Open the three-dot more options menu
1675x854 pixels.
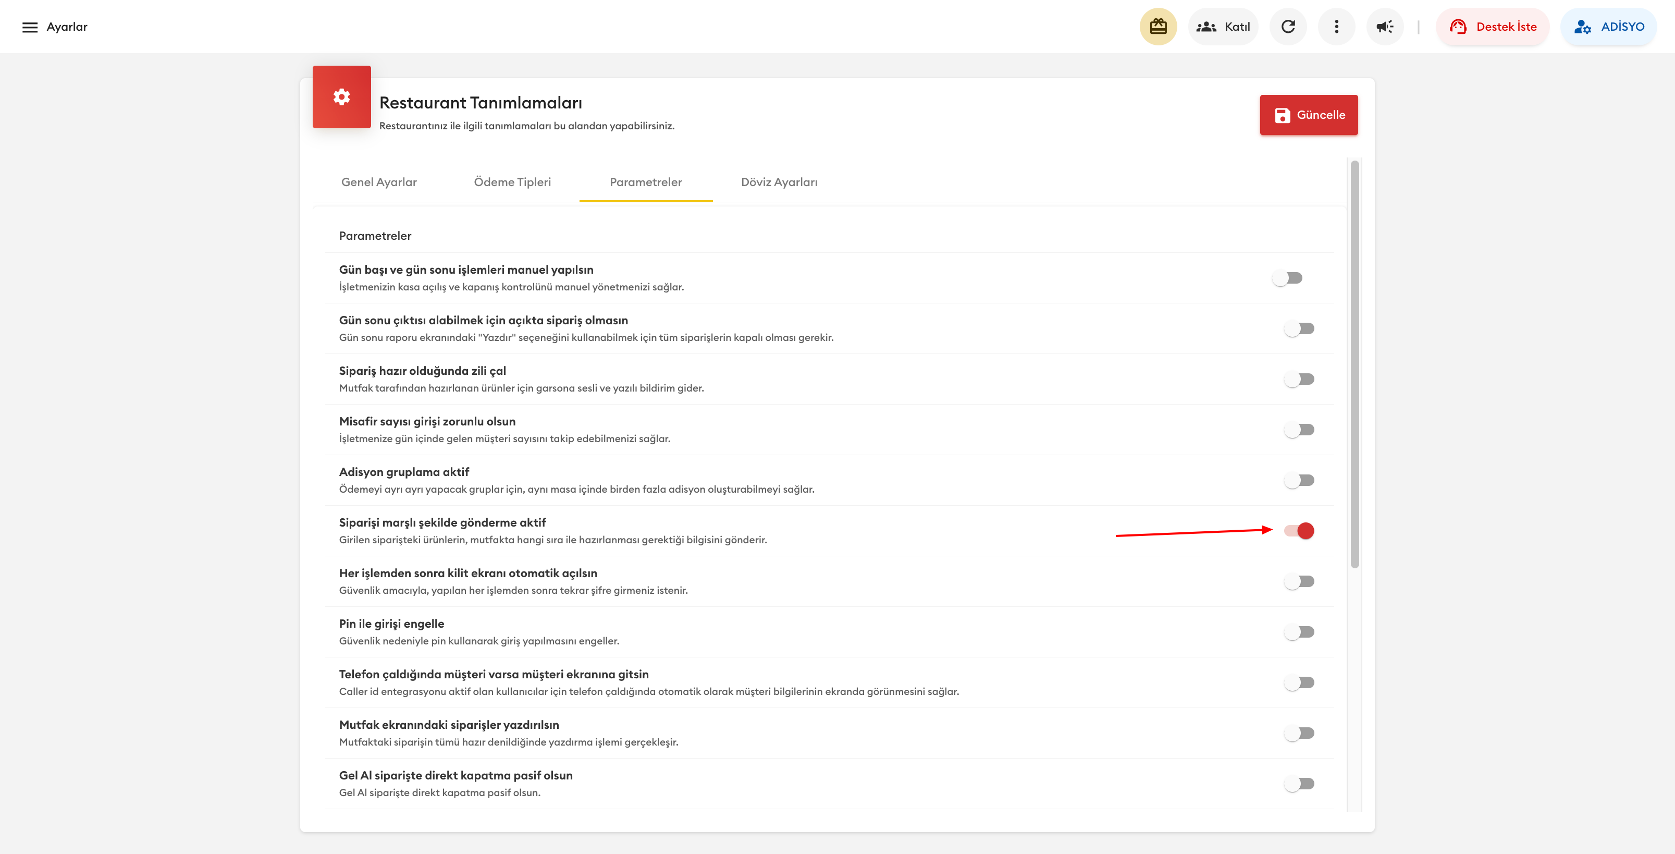tap(1336, 27)
